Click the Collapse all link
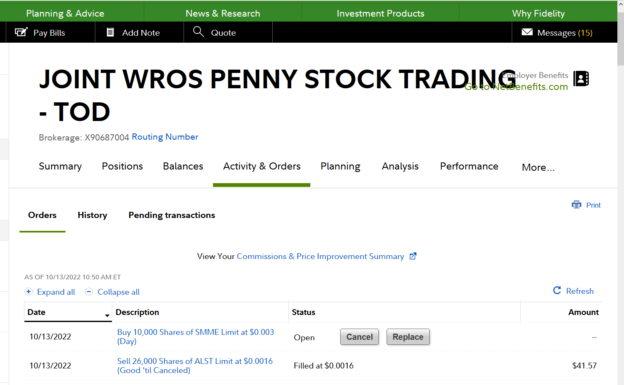Viewport: 624px width, 385px height. (x=119, y=292)
